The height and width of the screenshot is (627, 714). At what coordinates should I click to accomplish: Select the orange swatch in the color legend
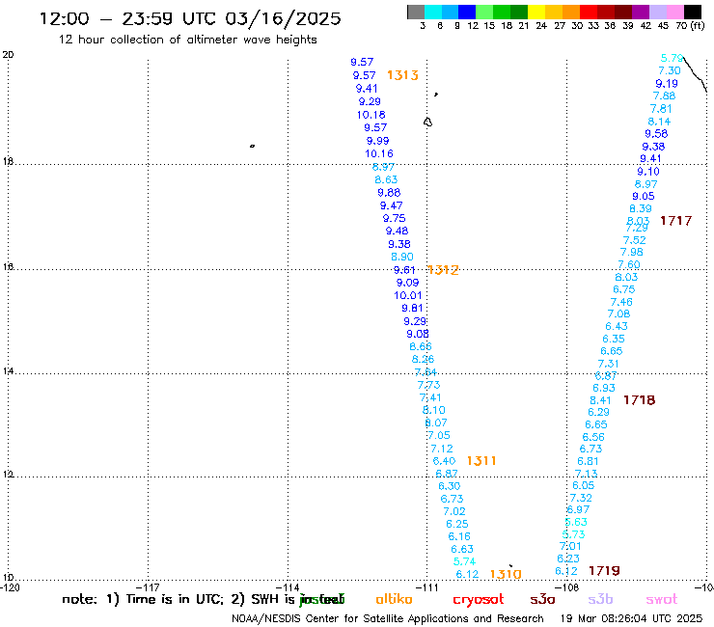click(570, 12)
